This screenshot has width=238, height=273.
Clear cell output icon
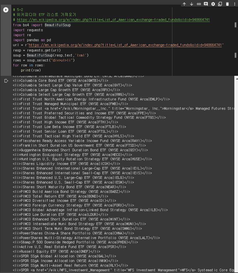click(6, 81)
